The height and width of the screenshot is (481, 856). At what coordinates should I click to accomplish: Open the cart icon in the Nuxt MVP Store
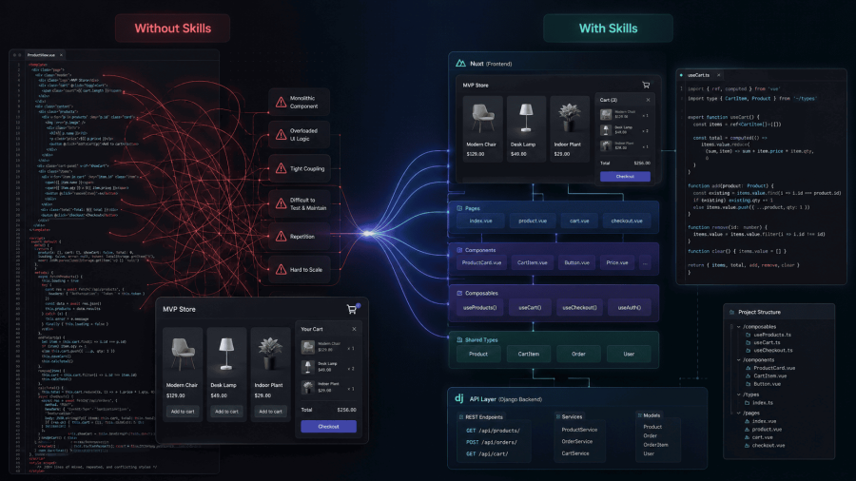[646, 85]
